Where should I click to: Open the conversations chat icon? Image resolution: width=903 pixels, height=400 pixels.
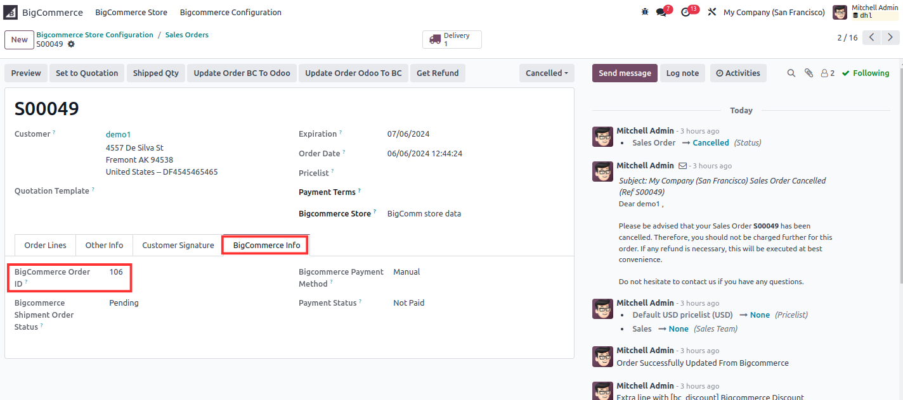[661, 12]
